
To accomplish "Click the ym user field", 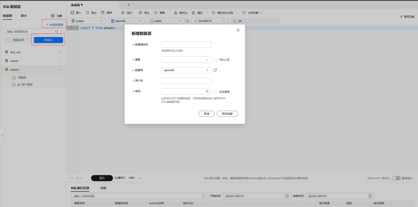I will (255, 21).
